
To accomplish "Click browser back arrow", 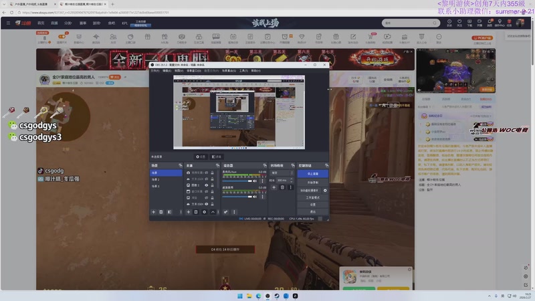I will (x=4, y=12).
